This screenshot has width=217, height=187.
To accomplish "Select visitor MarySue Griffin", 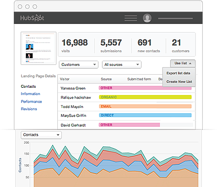I will click(x=73, y=116).
